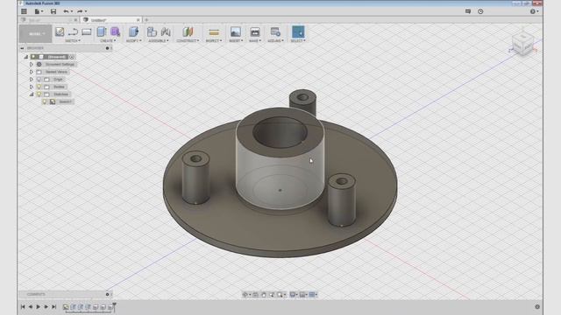
Task: Expand Document Settings tree node
Action: pos(32,64)
